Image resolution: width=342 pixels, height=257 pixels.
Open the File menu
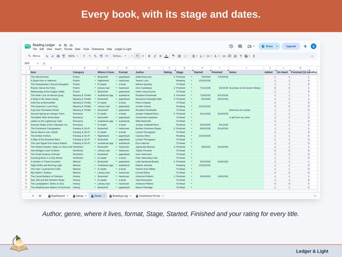[35, 49]
